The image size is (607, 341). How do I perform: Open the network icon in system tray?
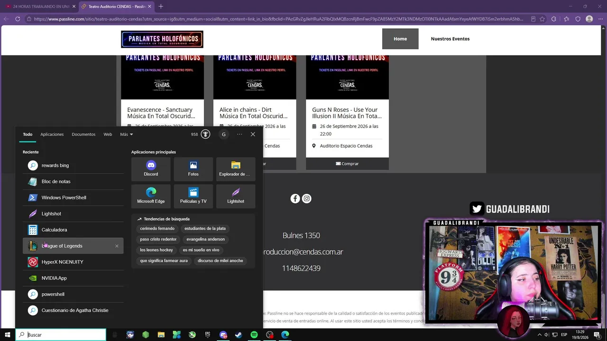(x=555, y=335)
